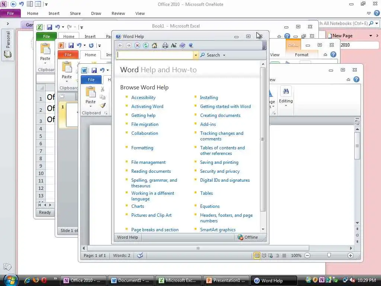Screen dimensions: 381x286
Task: Open Accessibility help topic link
Action: click(x=143, y=98)
